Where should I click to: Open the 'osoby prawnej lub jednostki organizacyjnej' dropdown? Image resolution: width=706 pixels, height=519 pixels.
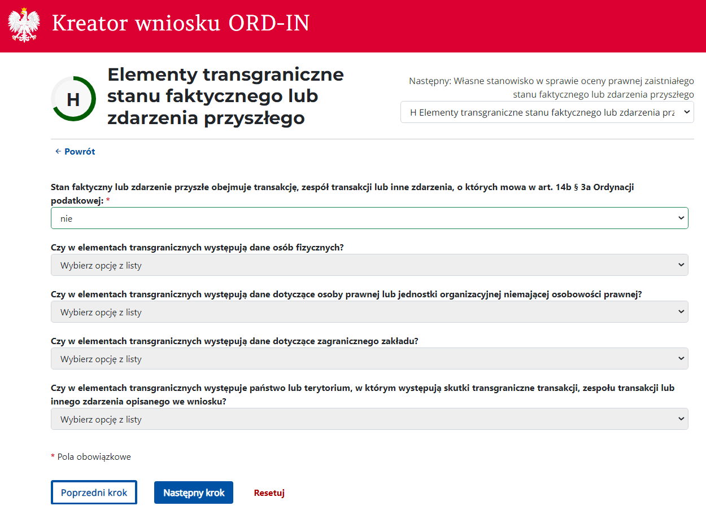pos(369,312)
